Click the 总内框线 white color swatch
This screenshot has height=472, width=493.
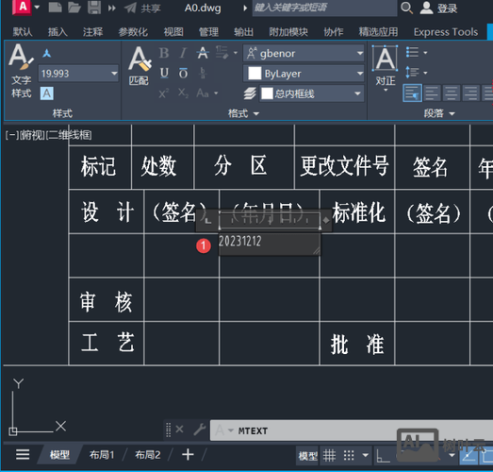click(x=268, y=93)
